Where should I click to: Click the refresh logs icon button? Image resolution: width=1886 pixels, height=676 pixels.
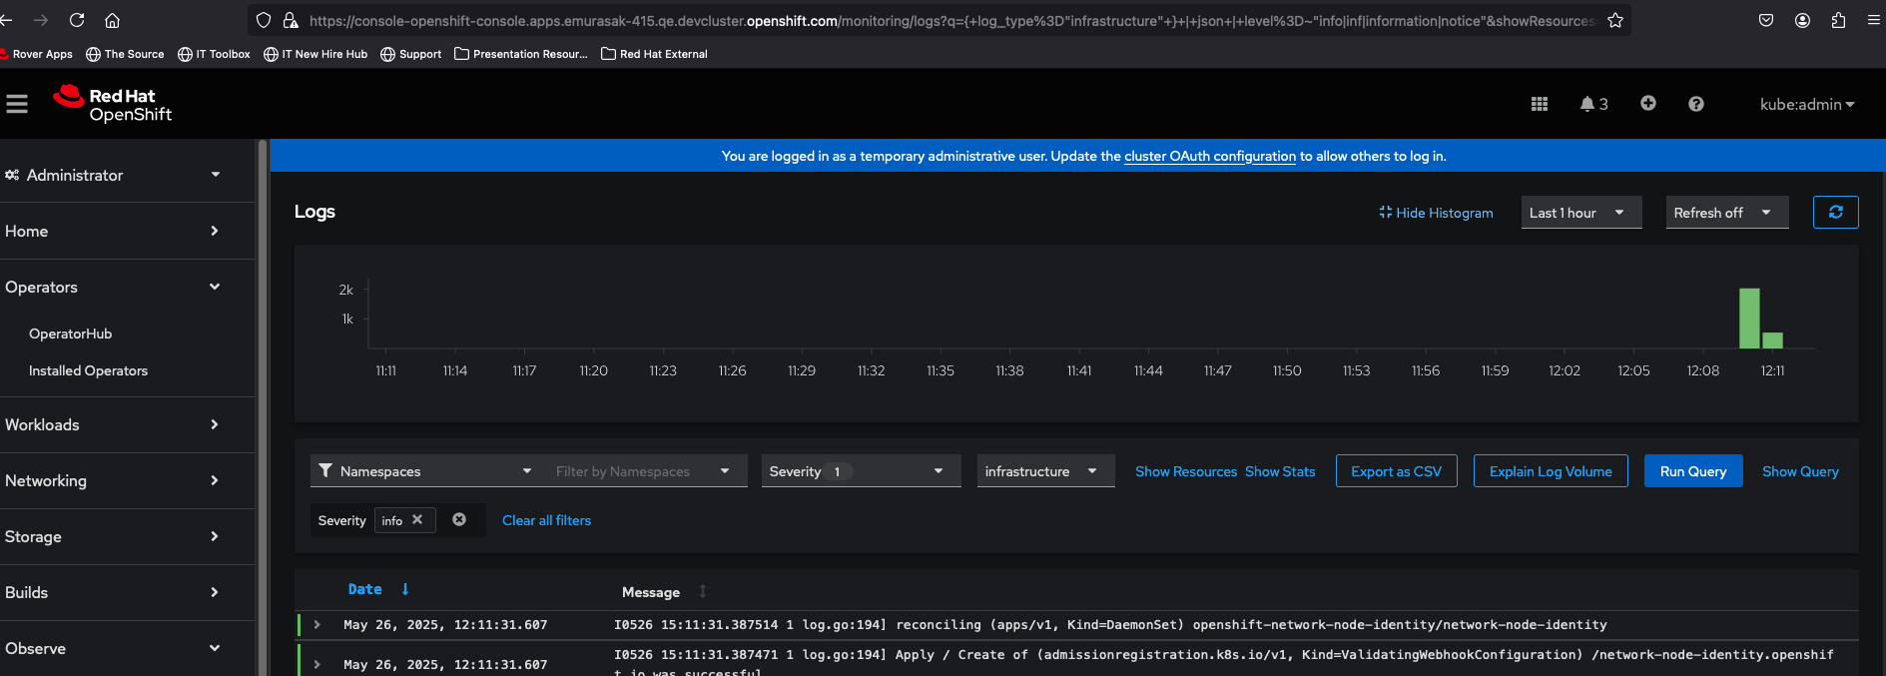[1835, 212]
